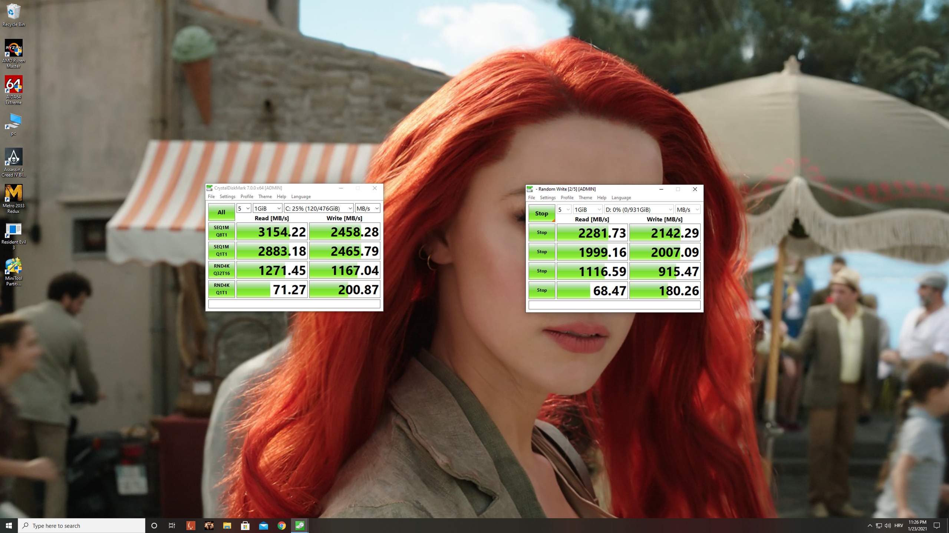949x533 pixels.
Task: Open MB/s unit dropdown in right window
Action: pyautogui.click(x=687, y=209)
